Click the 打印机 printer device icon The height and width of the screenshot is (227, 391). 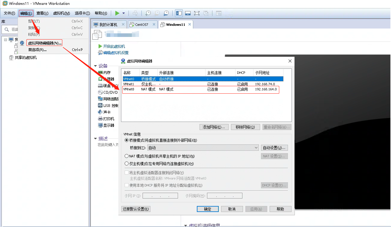coord(100,119)
